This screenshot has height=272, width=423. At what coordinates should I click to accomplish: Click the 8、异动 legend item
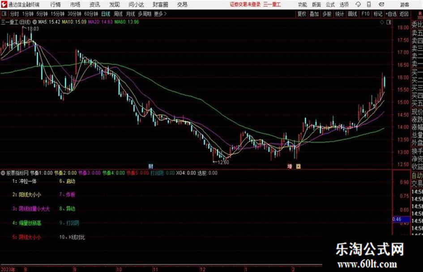coord(67,209)
